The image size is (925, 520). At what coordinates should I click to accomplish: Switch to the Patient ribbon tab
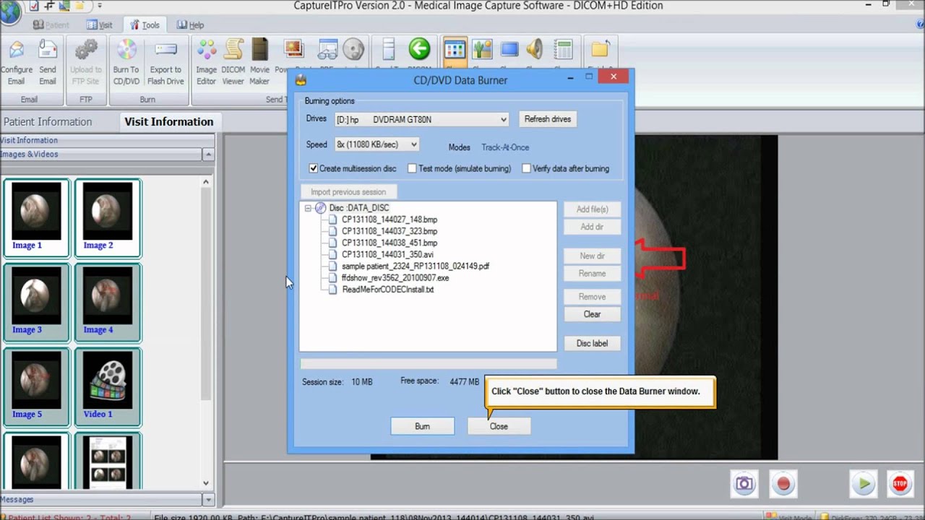pyautogui.click(x=51, y=25)
